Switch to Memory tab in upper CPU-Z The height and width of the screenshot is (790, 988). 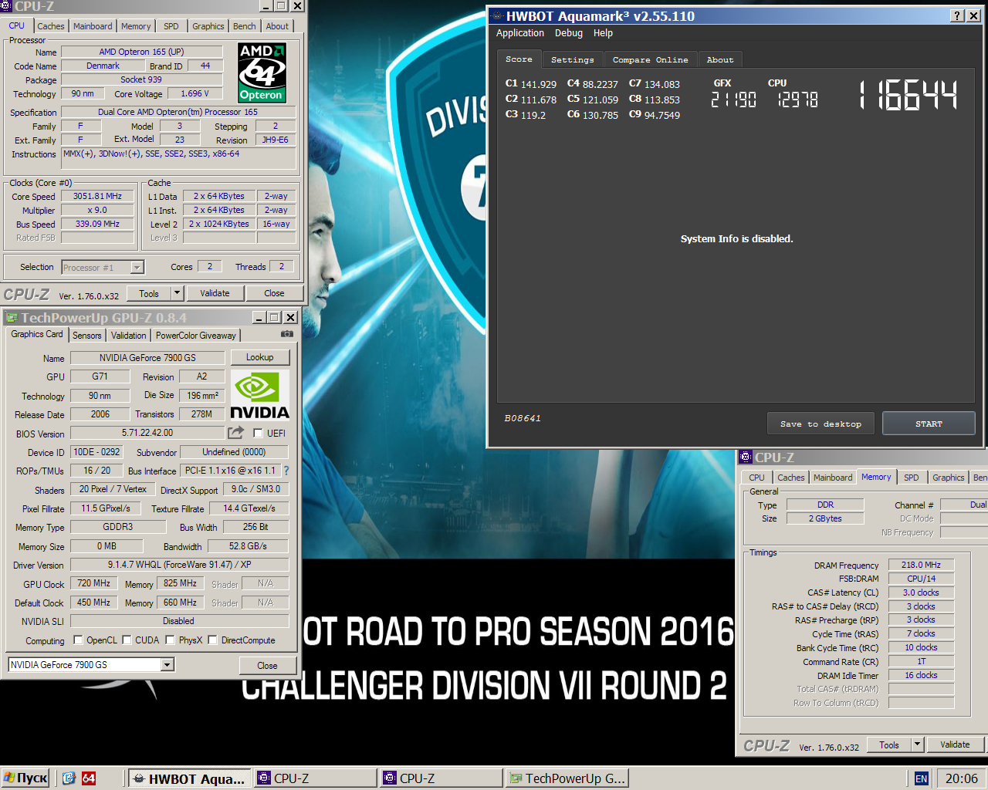point(136,26)
